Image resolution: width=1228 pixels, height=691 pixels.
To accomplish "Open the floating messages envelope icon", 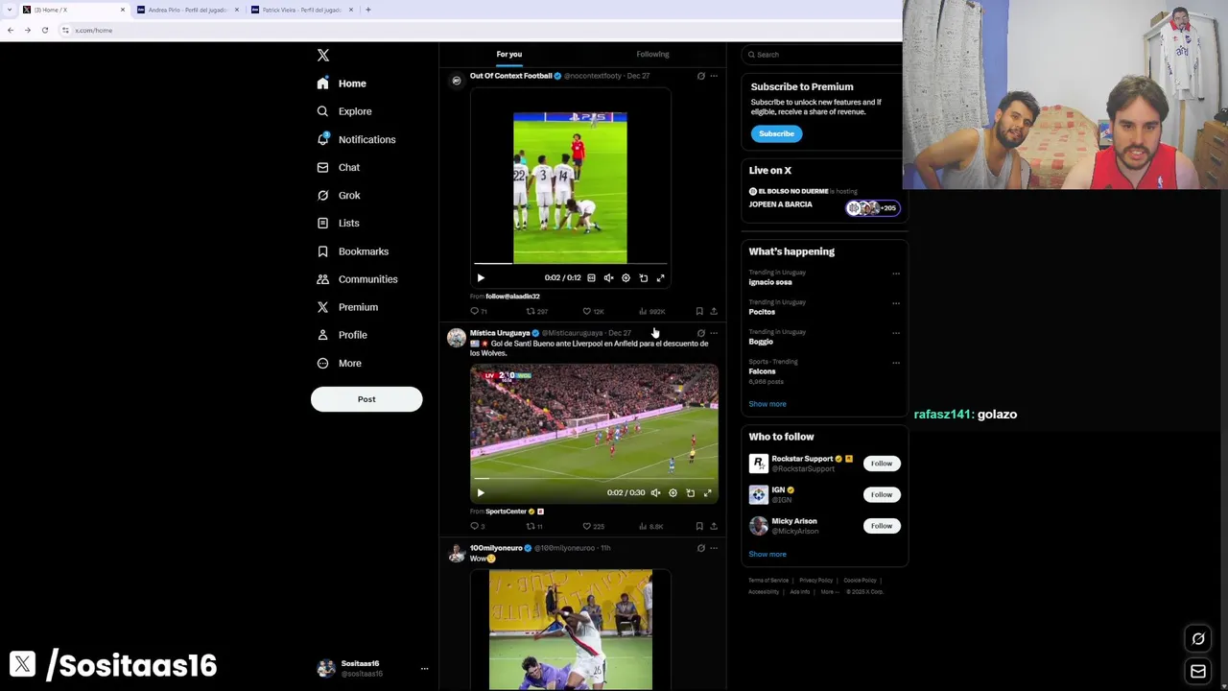I will 1198,672.
